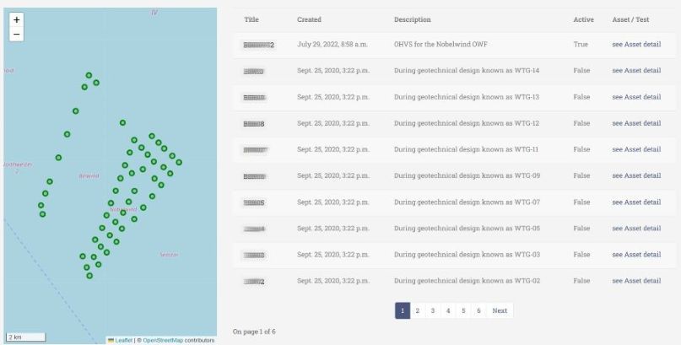The height and width of the screenshot is (345, 681).
Task: Open asset detail for the Nobelwind OHVS row
Action: tap(636, 45)
